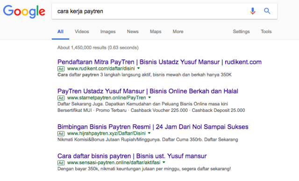Open 'Cara daftar bisnis paytren' result

click(132, 156)
